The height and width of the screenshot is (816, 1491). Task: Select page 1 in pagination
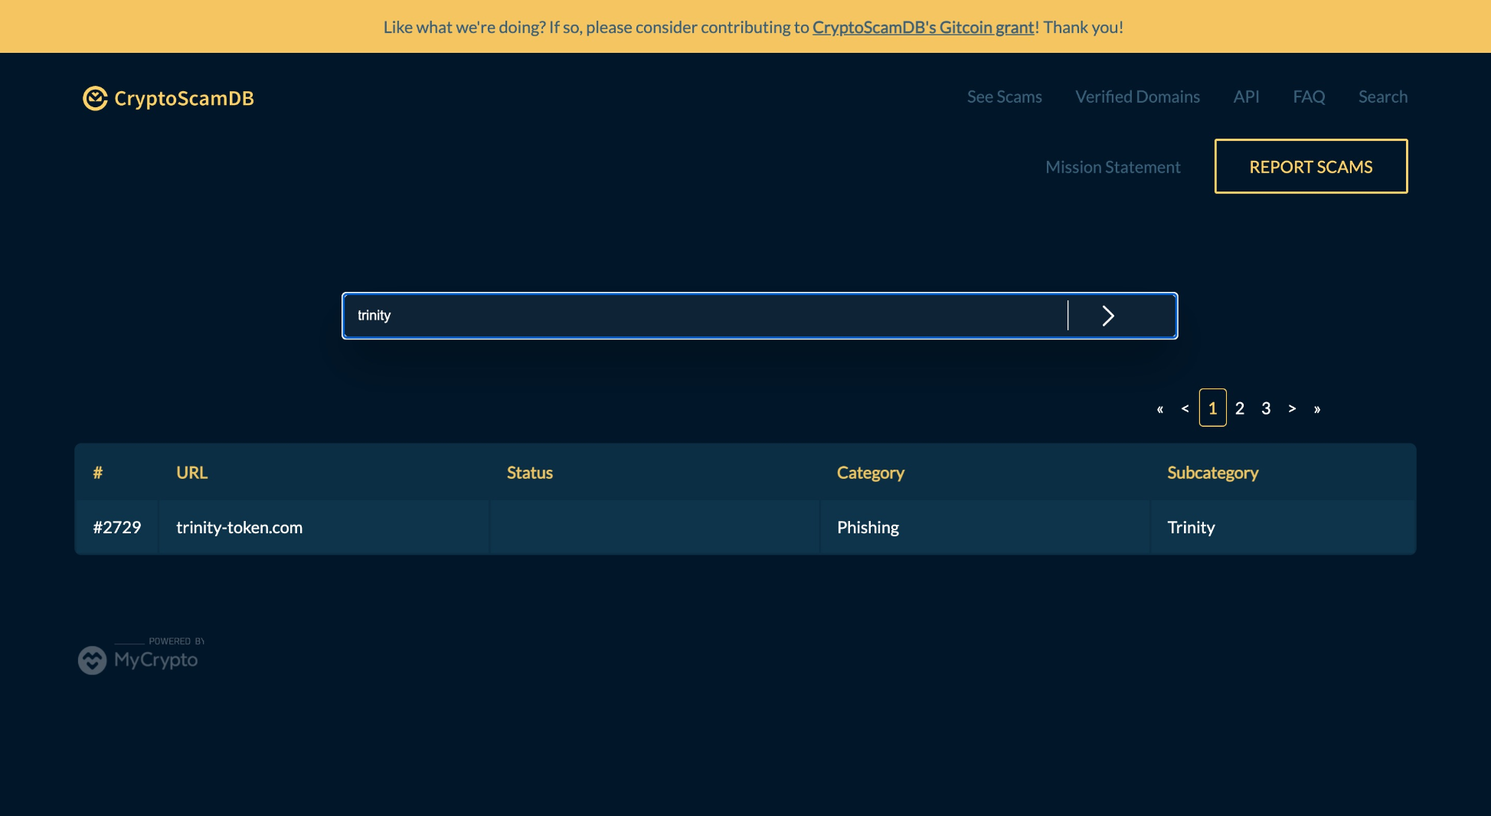tap(1212, 408)
